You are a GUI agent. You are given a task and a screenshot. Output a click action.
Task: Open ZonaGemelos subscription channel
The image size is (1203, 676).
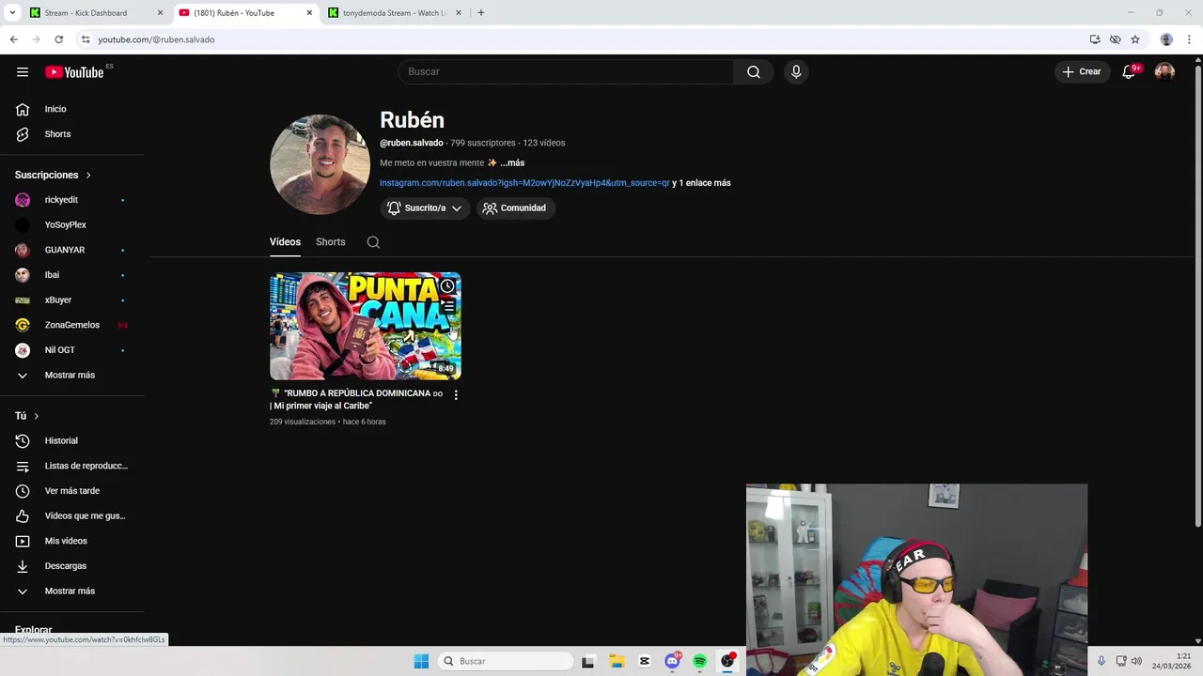(x=72, y=325)
